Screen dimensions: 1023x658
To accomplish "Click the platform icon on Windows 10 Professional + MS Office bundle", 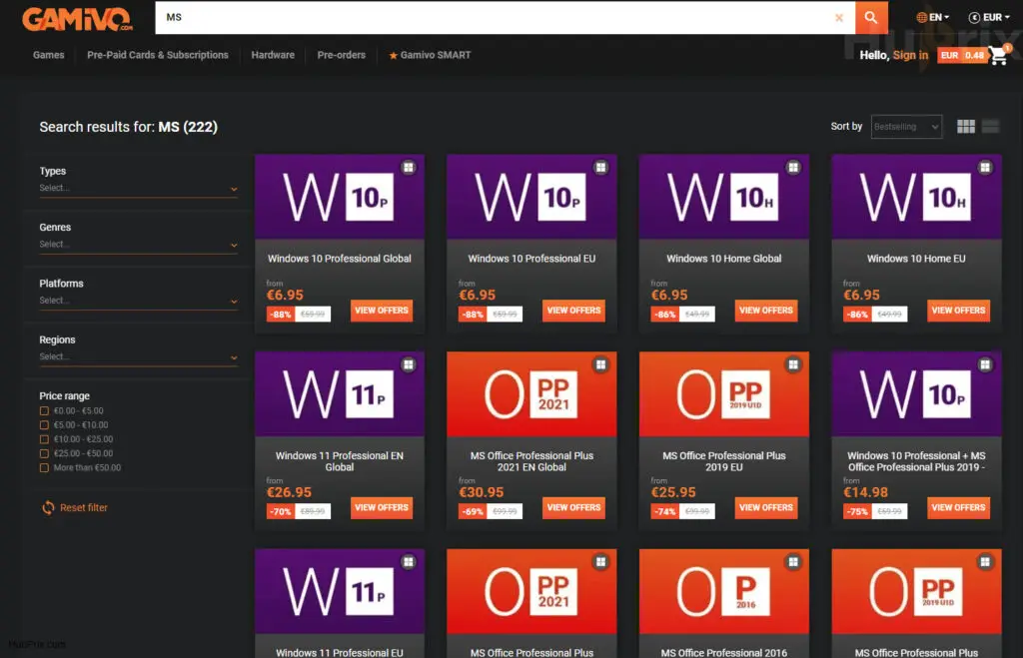I will 985,364.
